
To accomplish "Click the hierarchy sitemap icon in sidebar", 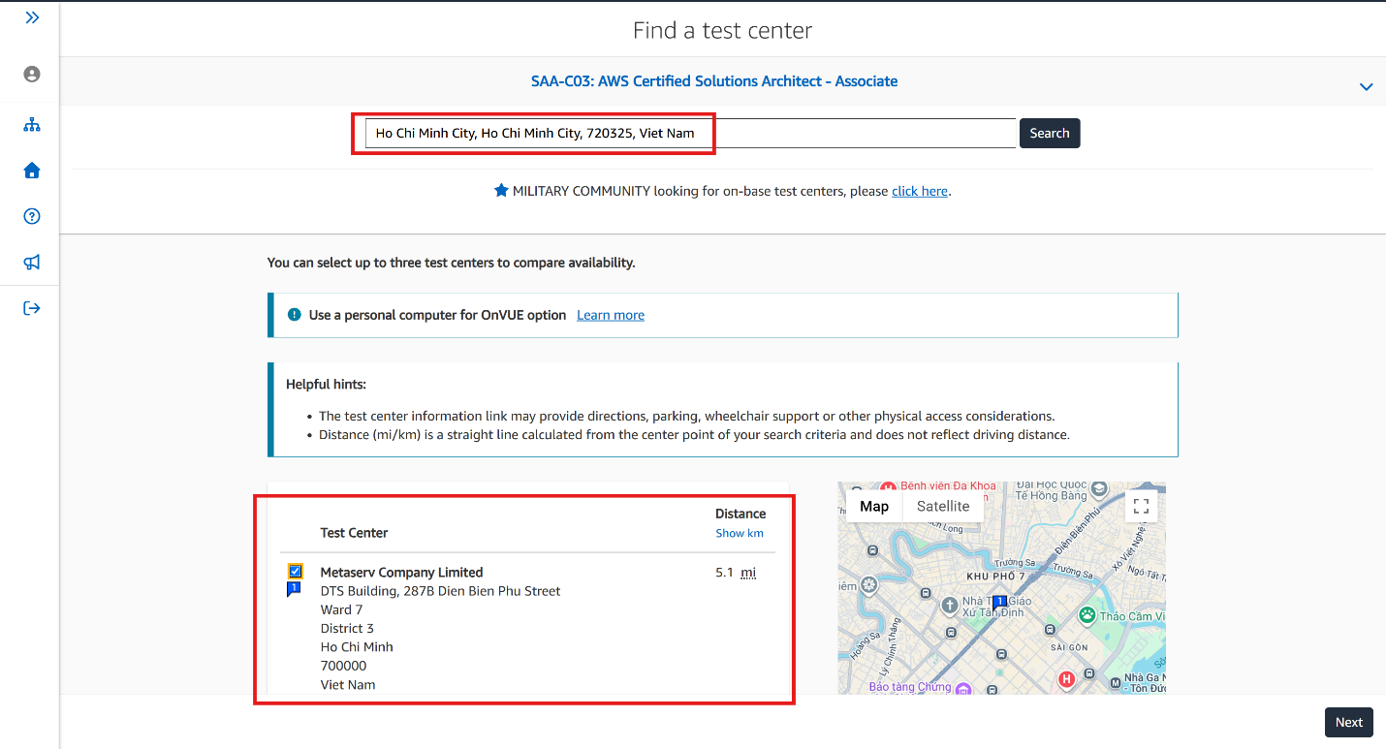I will (x=32, y=125).
